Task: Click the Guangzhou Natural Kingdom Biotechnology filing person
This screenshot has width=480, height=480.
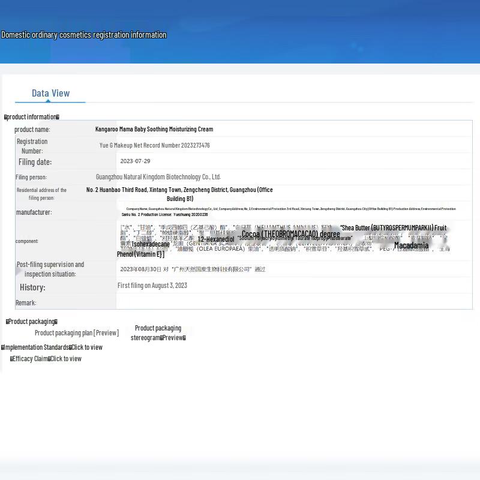Action: (158, 177)
